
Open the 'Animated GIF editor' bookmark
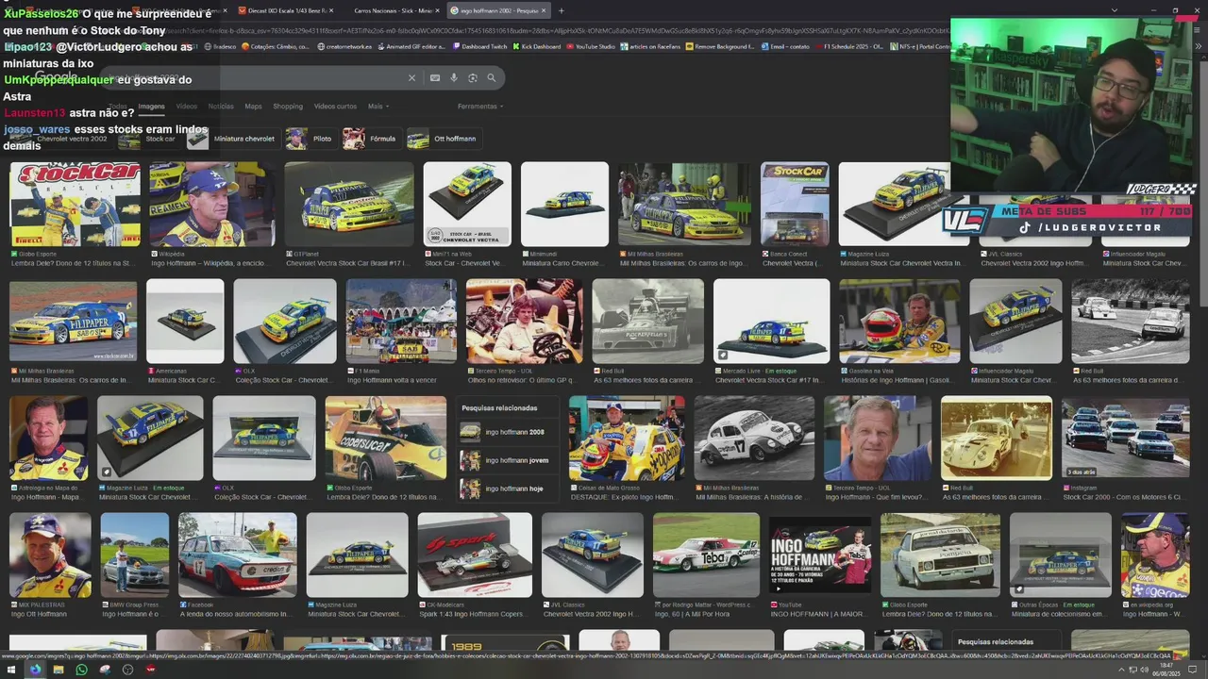411,46
